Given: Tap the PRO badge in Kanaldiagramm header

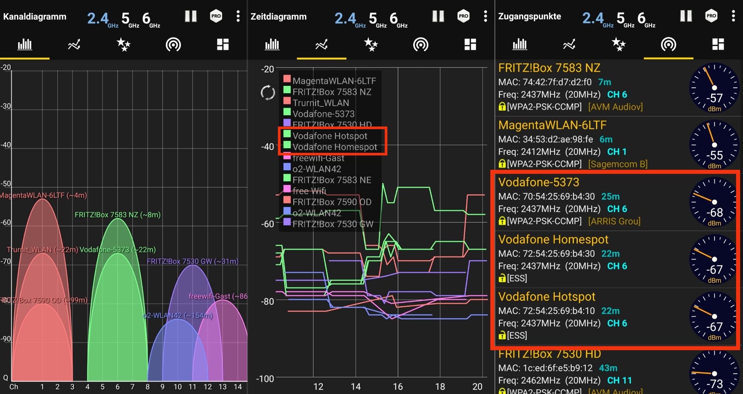Looking at the screenshot, I should click(216, 16).
